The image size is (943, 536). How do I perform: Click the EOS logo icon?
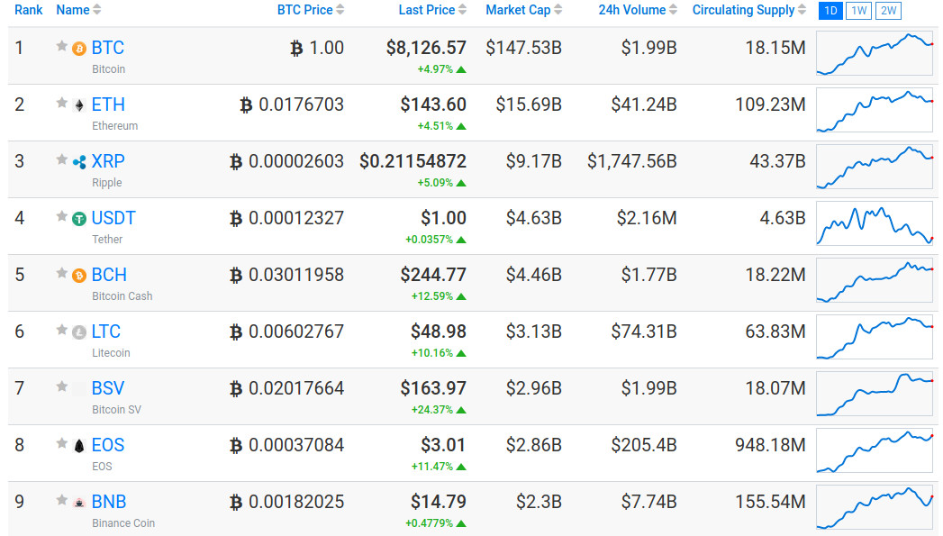coord(78,446)
